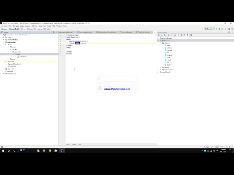Viewport: 234px width, 175px height.
Task: Click Execute Maven Goal icon
Action: [175, 35]
